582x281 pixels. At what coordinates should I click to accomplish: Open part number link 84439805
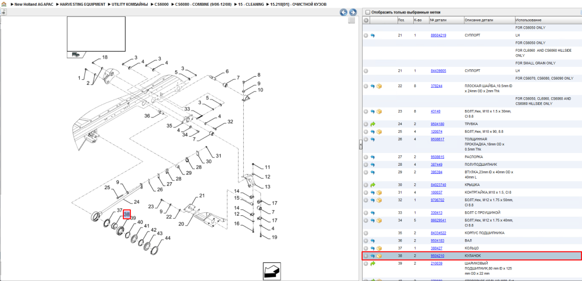pos(438,70)
